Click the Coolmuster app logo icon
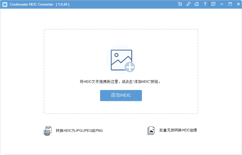 pyautogui.click(x=5, y=4)
